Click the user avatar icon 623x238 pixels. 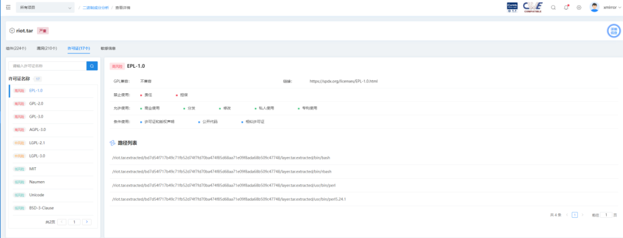tap(594, 7)
